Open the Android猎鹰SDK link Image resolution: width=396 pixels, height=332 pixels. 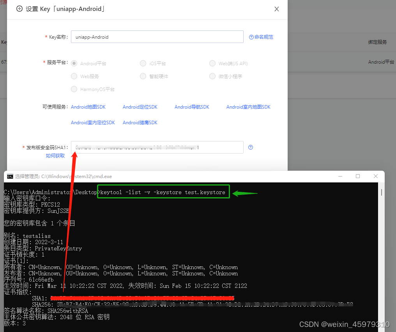pos(140,123)
